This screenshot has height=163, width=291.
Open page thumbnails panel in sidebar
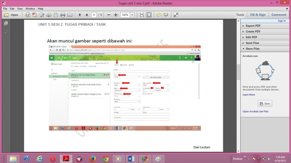pos(6,23)
